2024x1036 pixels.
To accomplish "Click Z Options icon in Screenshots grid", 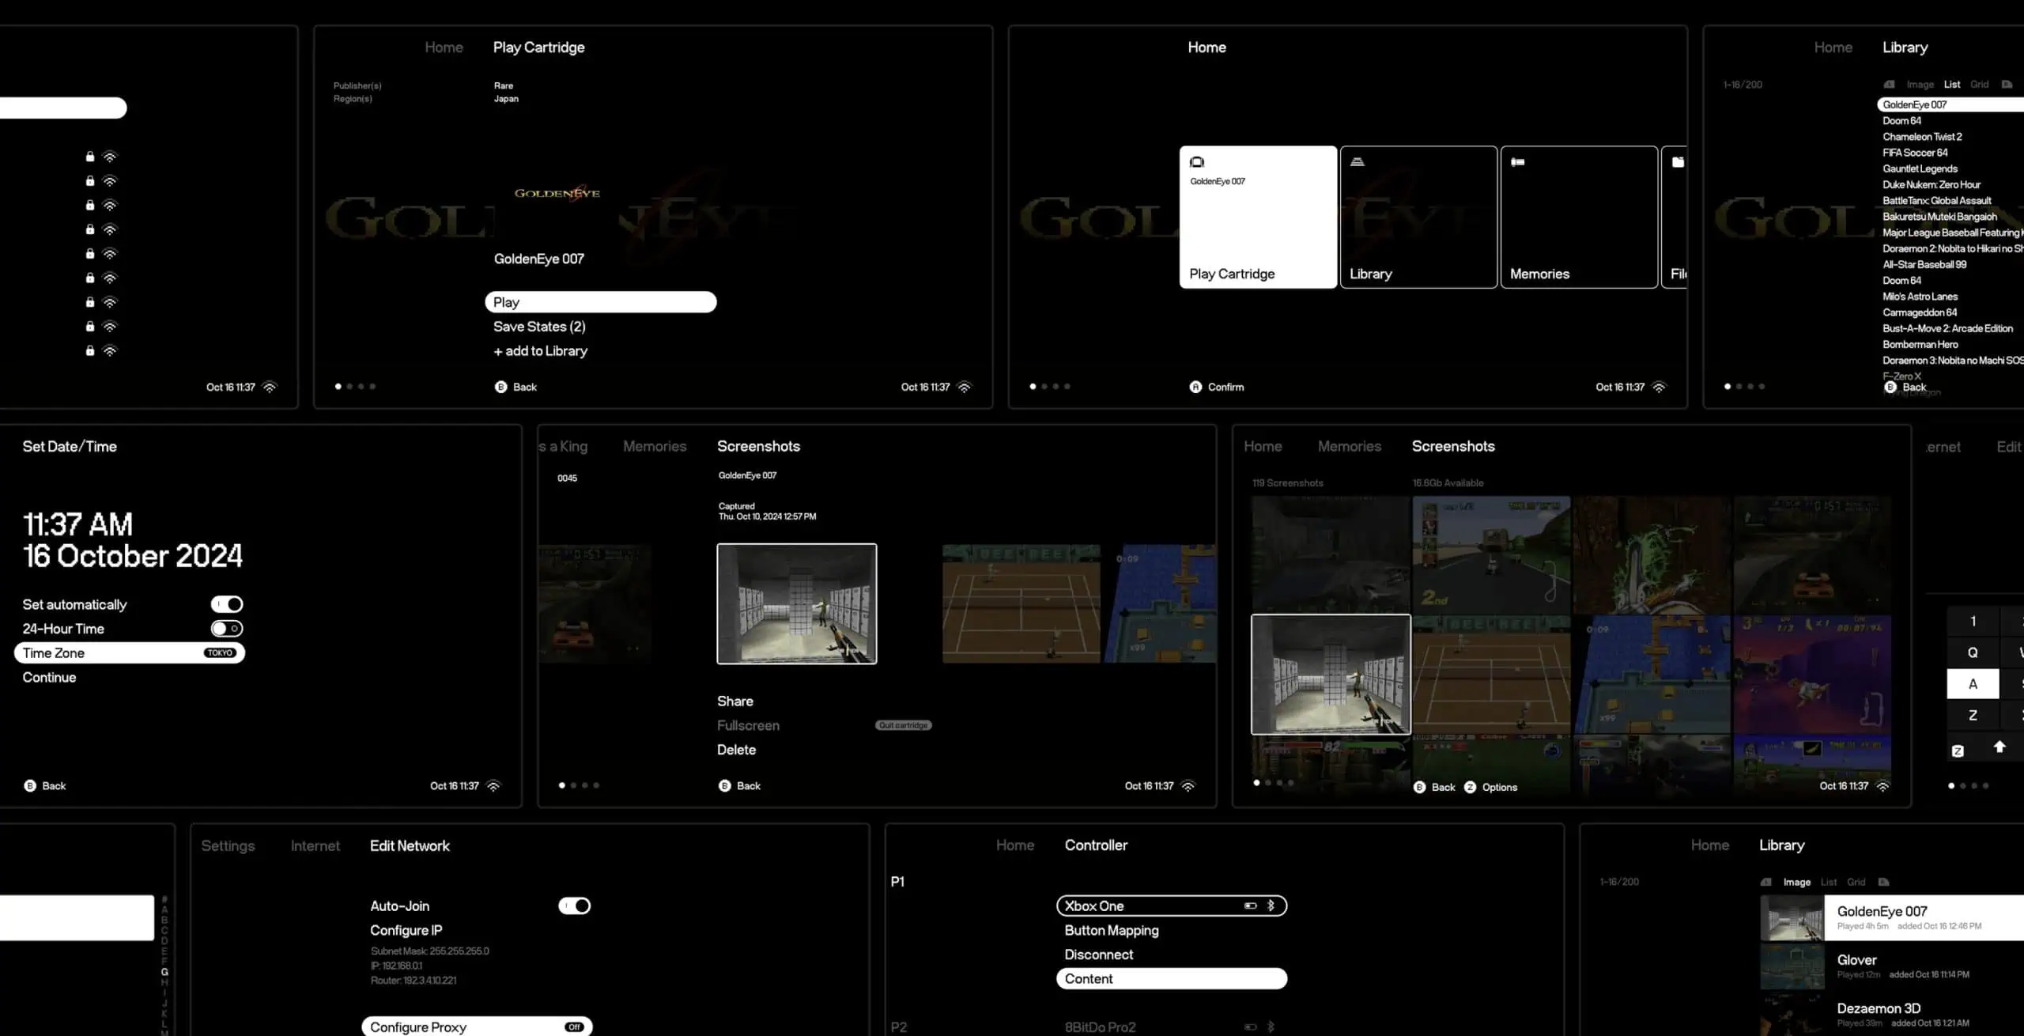I will pos(1470,787).
